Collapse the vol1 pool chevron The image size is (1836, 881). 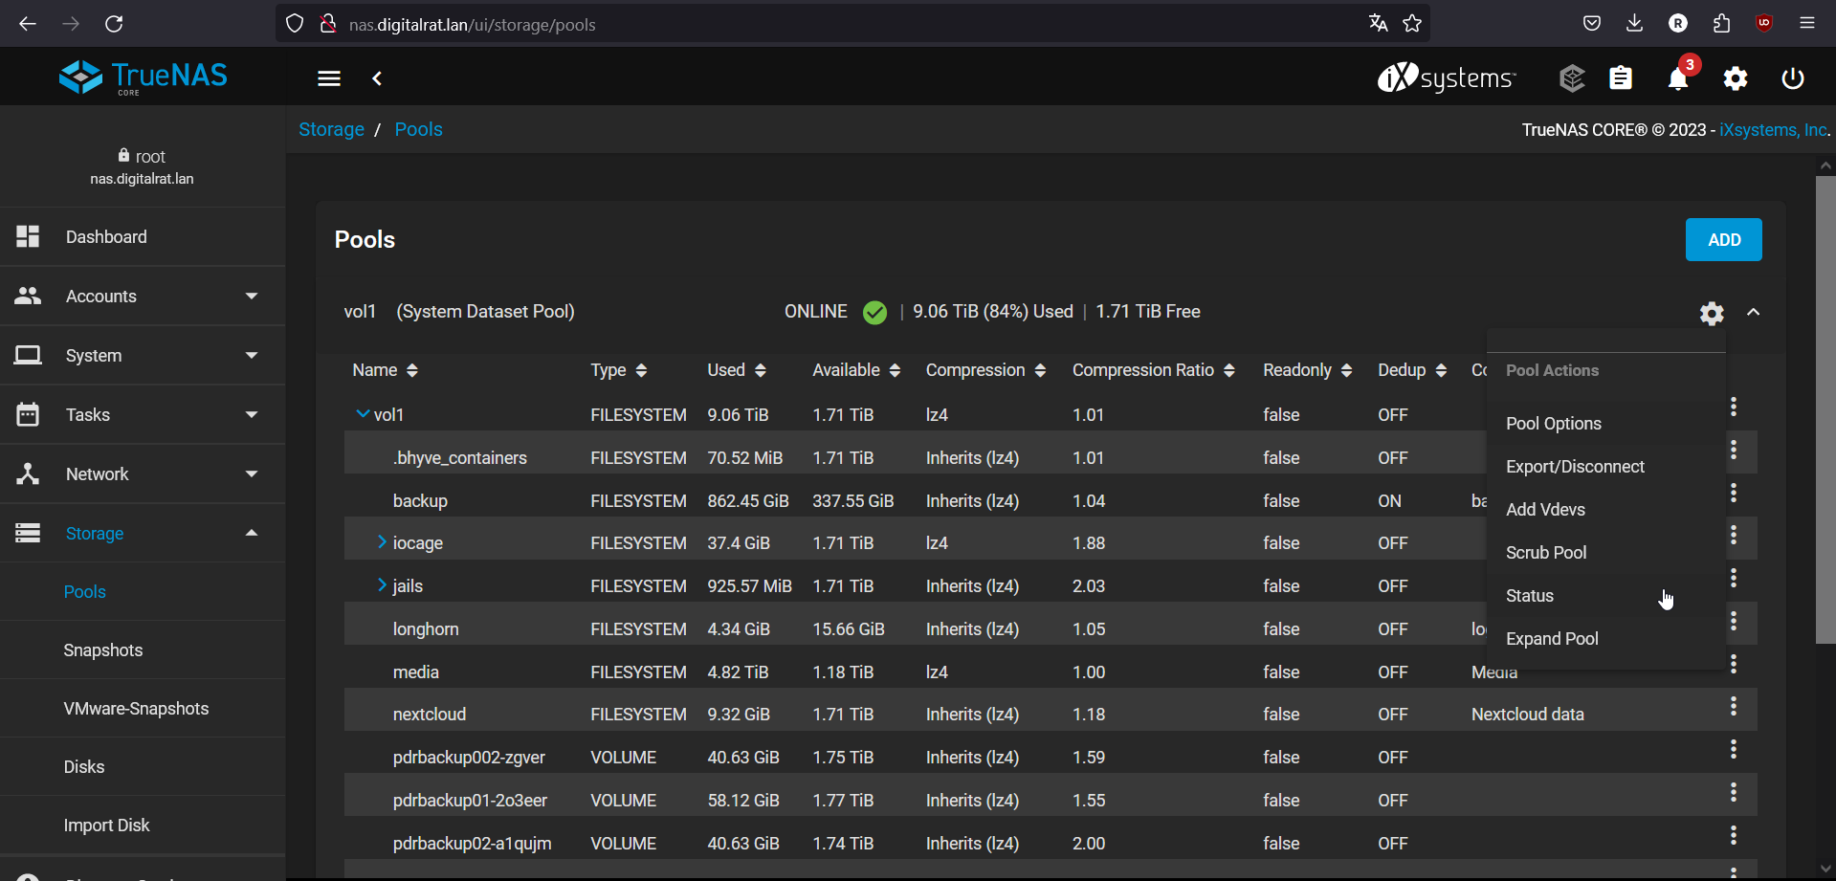(1753, 313)
